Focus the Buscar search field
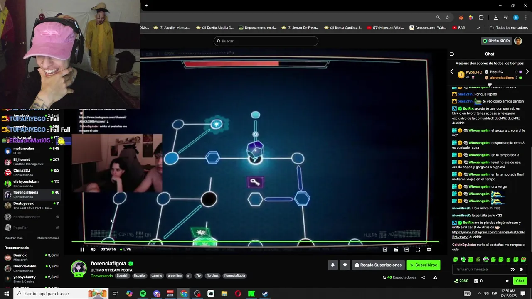Viewport: 532px width, 299px height. pyautogui.click(x=266, y=41)
